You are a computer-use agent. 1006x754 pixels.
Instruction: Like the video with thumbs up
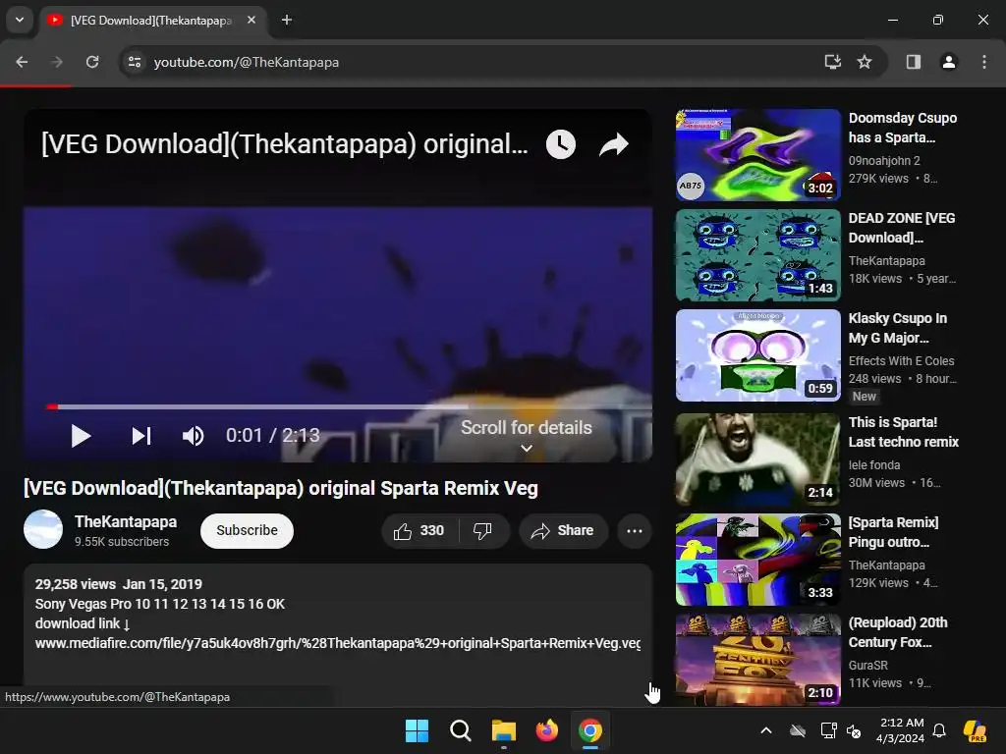point(419,531)
